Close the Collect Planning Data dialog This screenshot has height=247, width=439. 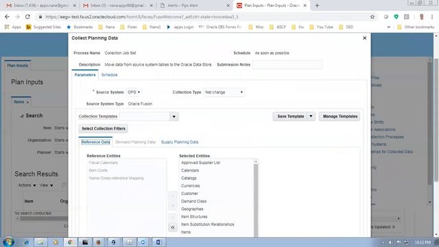point(364,38)
